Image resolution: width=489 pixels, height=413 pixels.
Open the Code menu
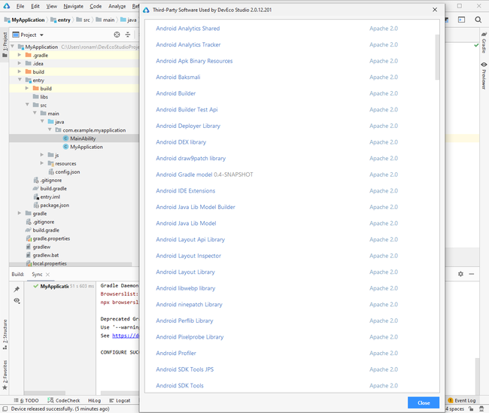[96, 6]
